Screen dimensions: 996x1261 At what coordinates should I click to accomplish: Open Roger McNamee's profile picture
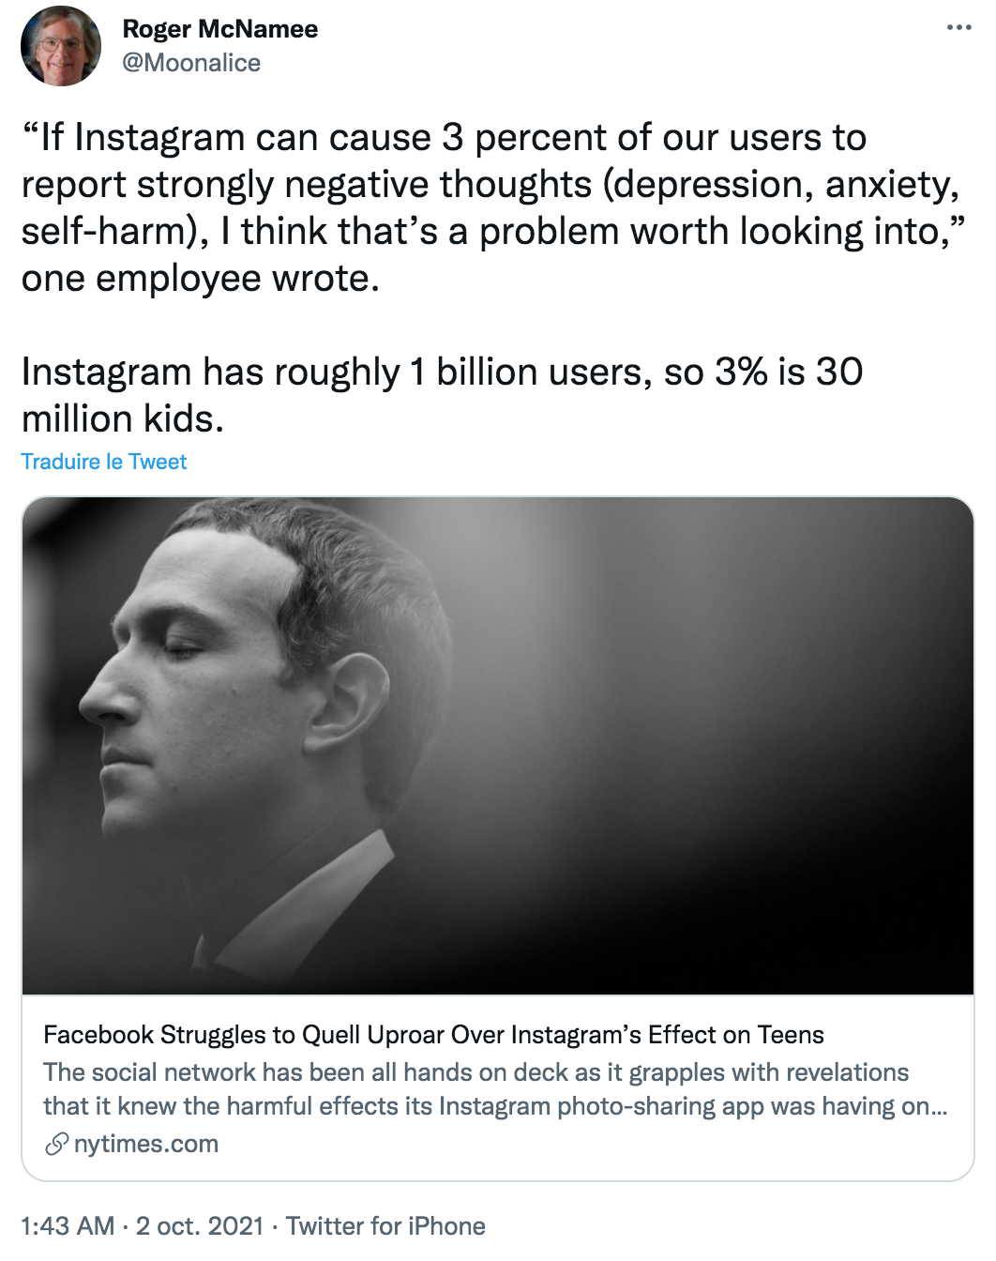click(61, 46)
